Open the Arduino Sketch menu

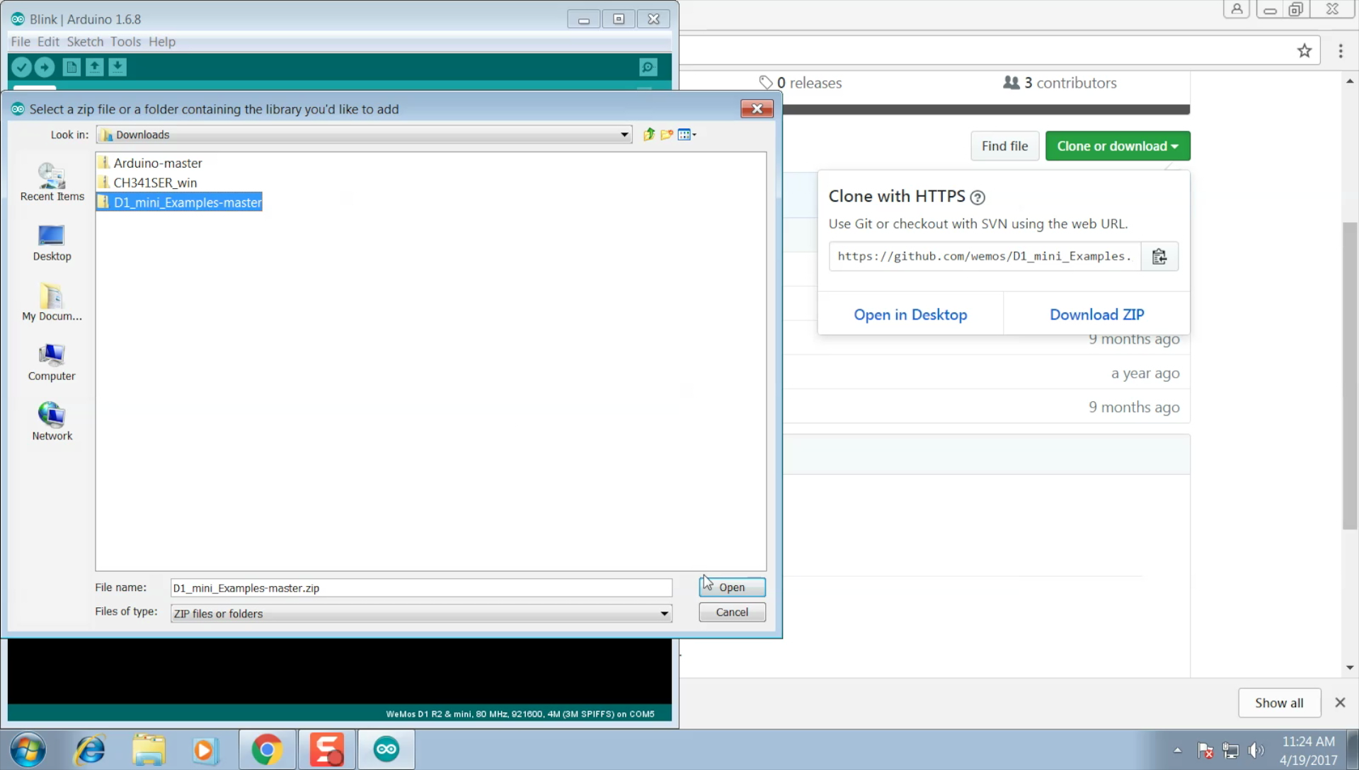tap(85, 42)
